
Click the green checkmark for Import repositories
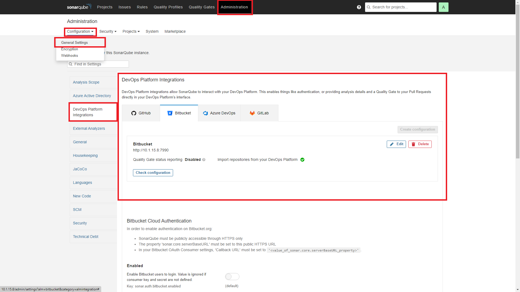pos(303,160)
